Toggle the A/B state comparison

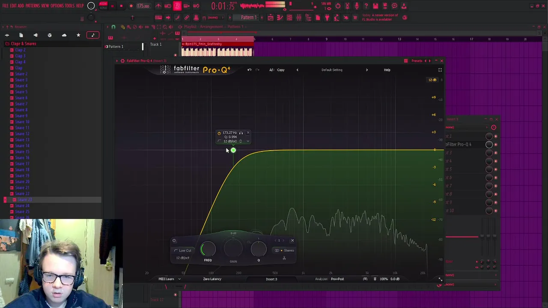point(271,70)
